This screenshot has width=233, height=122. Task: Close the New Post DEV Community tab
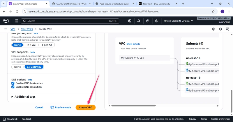tap(176, 4)
